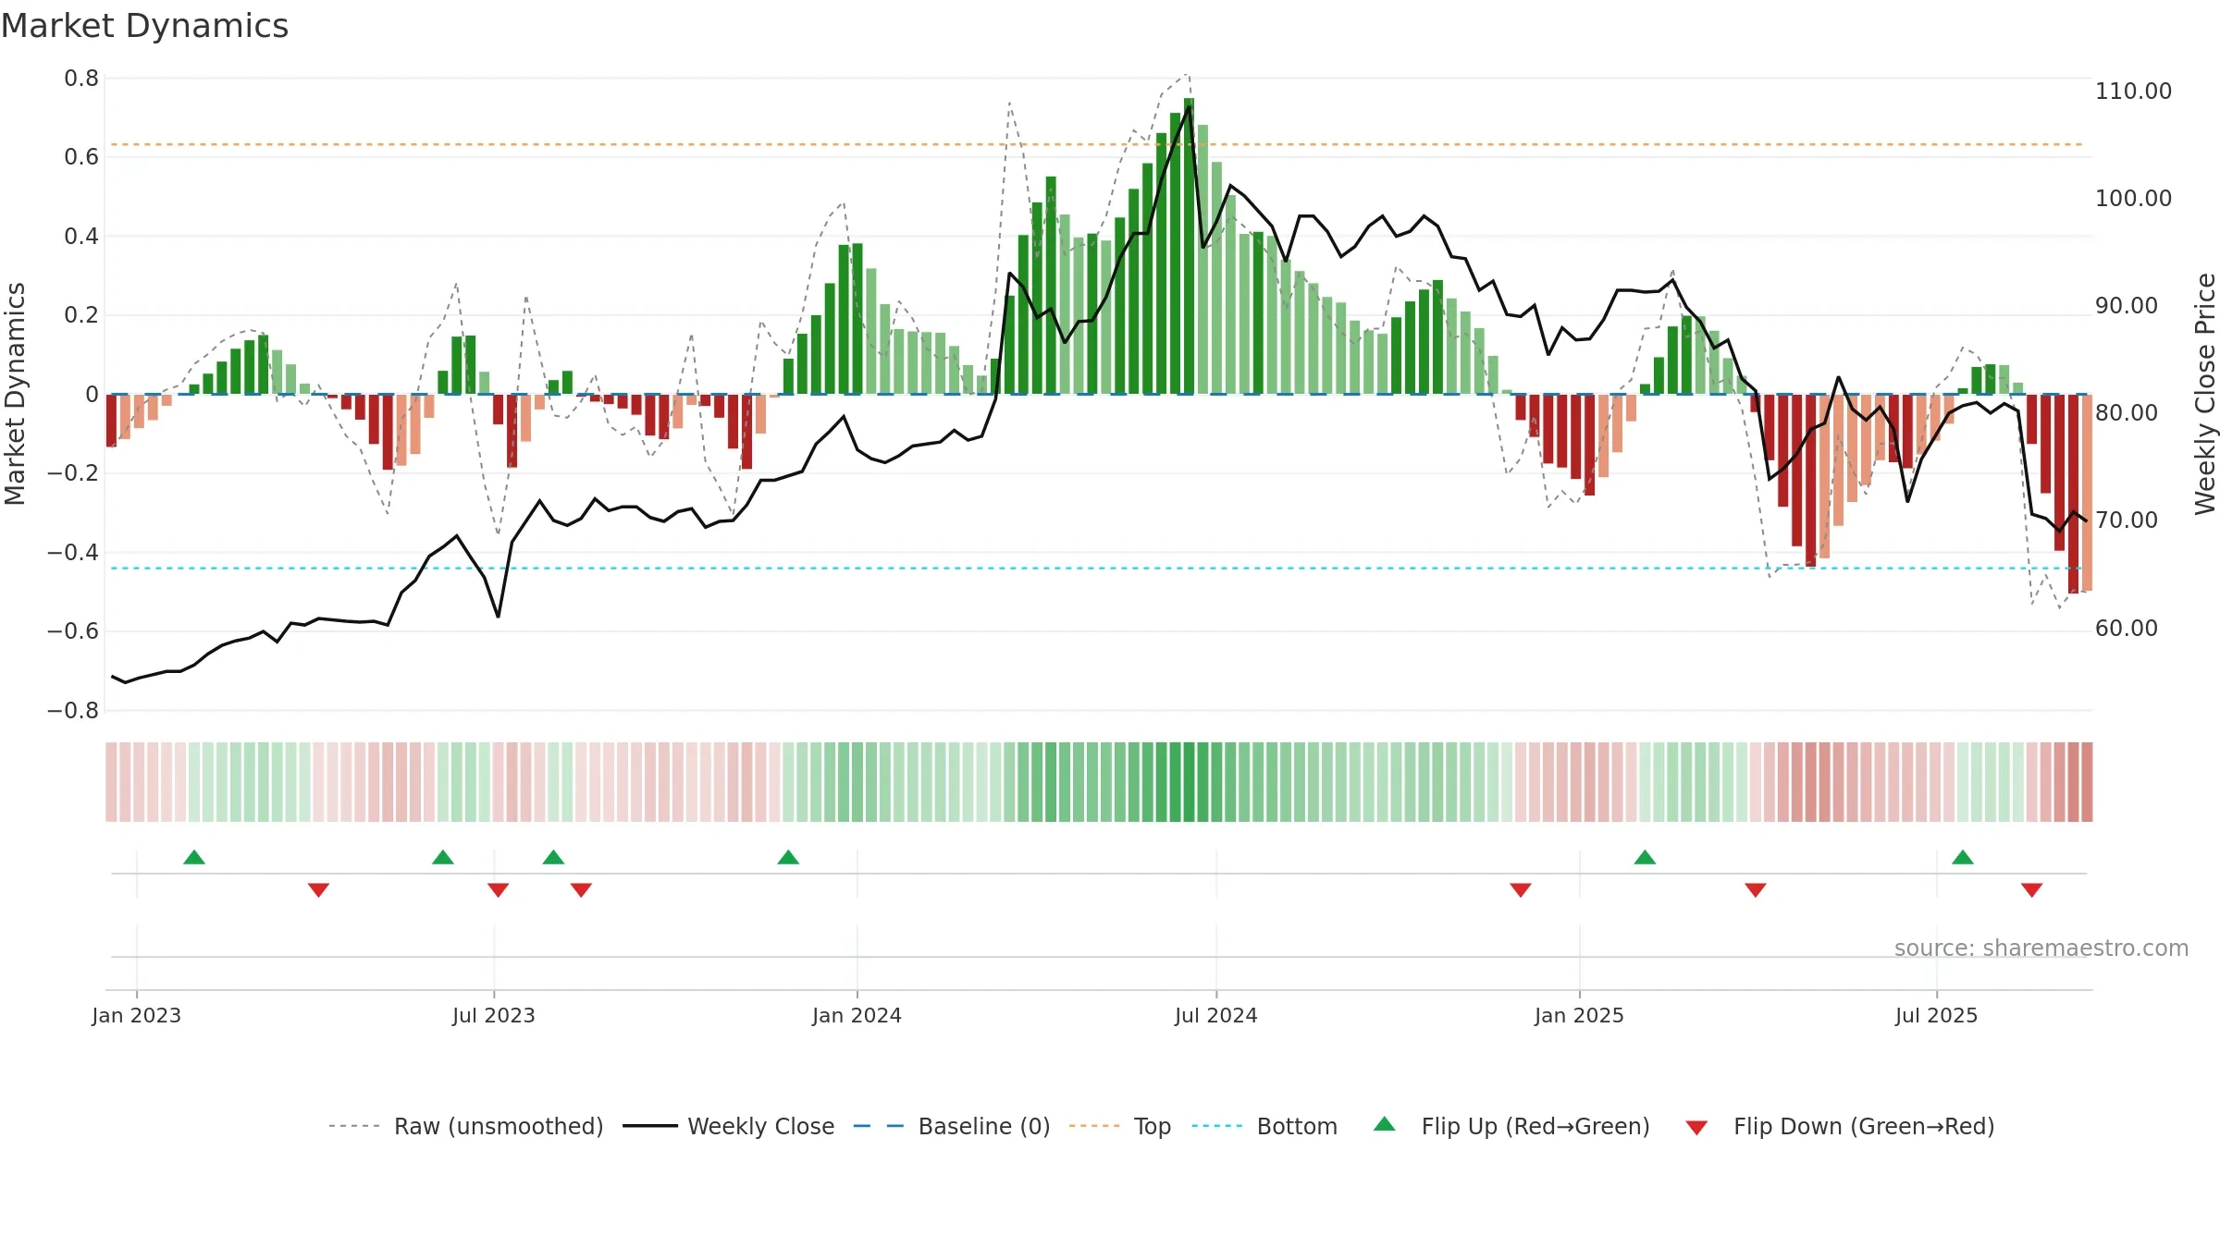The height and width of the screenshot is (1248, 2220).
Task: Click the red Flip Down triangle legend icon
Action: click(x=1696, y=1128)
